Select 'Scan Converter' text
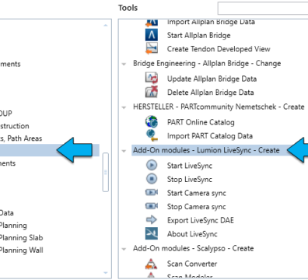The width and height of the screenshot is (308, 280). pos(192,264)
